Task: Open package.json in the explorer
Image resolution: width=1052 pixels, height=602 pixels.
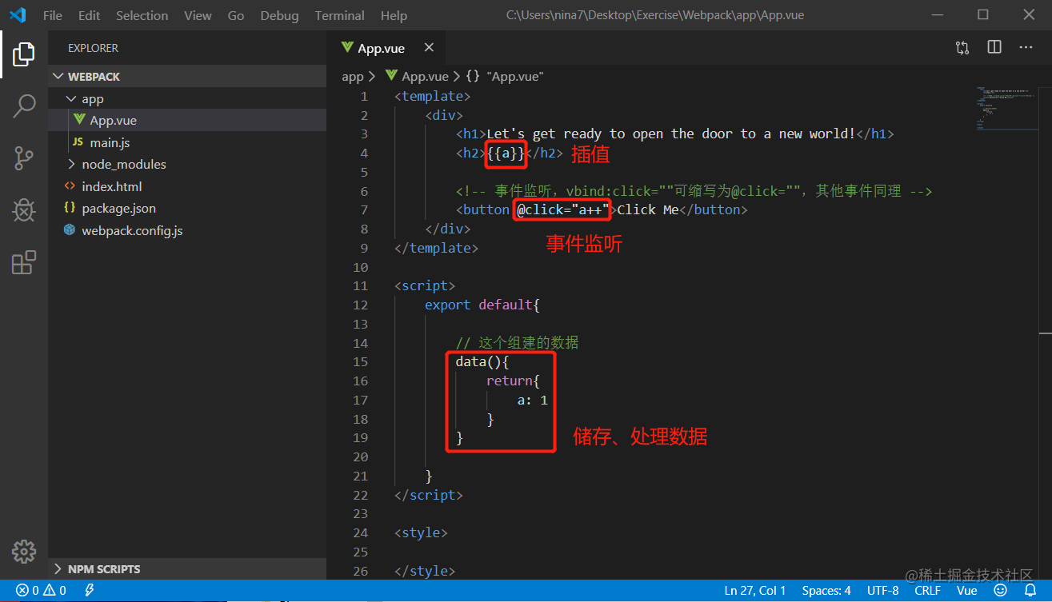Action: pyautogui.click(x=187, y=208)
